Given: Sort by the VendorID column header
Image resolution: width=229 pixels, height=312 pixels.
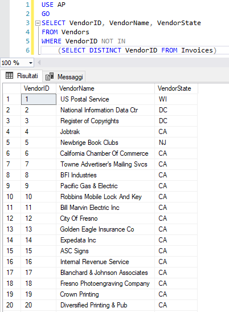Looking at the screenshot, I should point(39,88).
